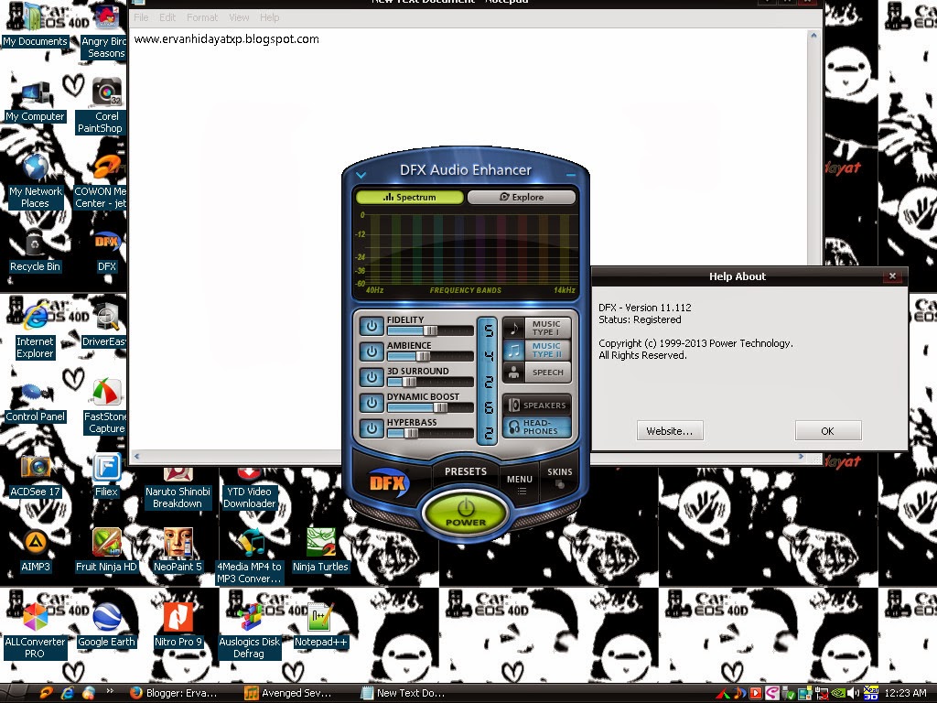
Task: Select the My Documents desktop icon
Action: (x=35, y=27)
